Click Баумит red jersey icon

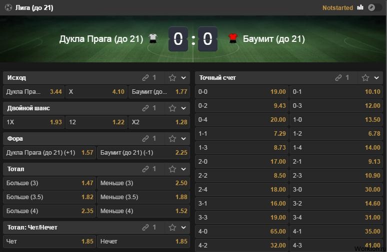(232, 38)
